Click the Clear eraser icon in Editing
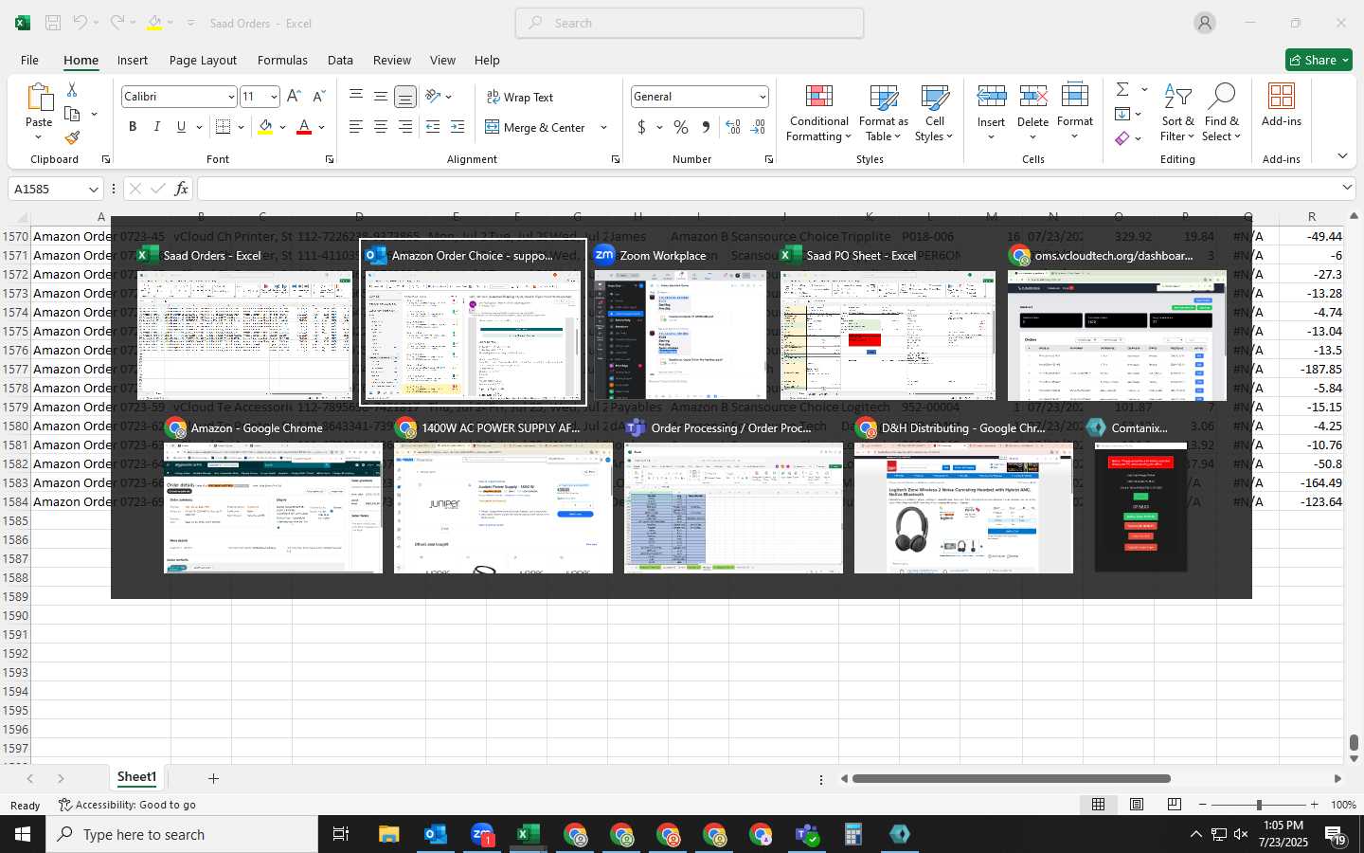This screenshot has height=853, width=1364. (1122, 138)
